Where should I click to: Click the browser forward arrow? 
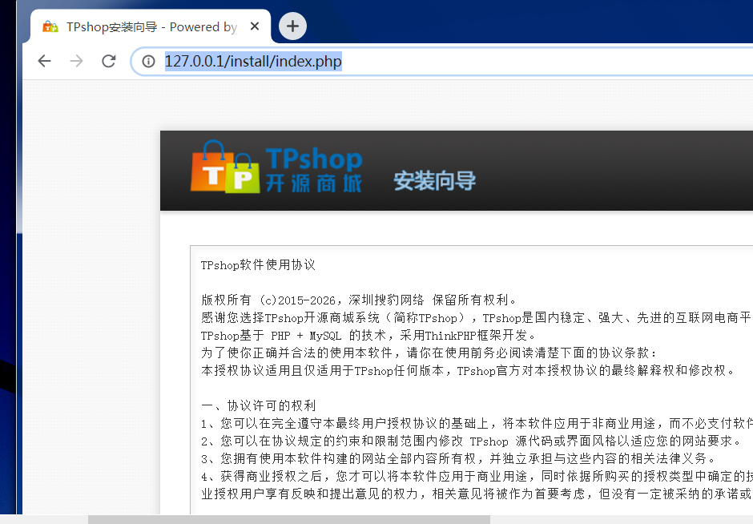coord(76,61)
